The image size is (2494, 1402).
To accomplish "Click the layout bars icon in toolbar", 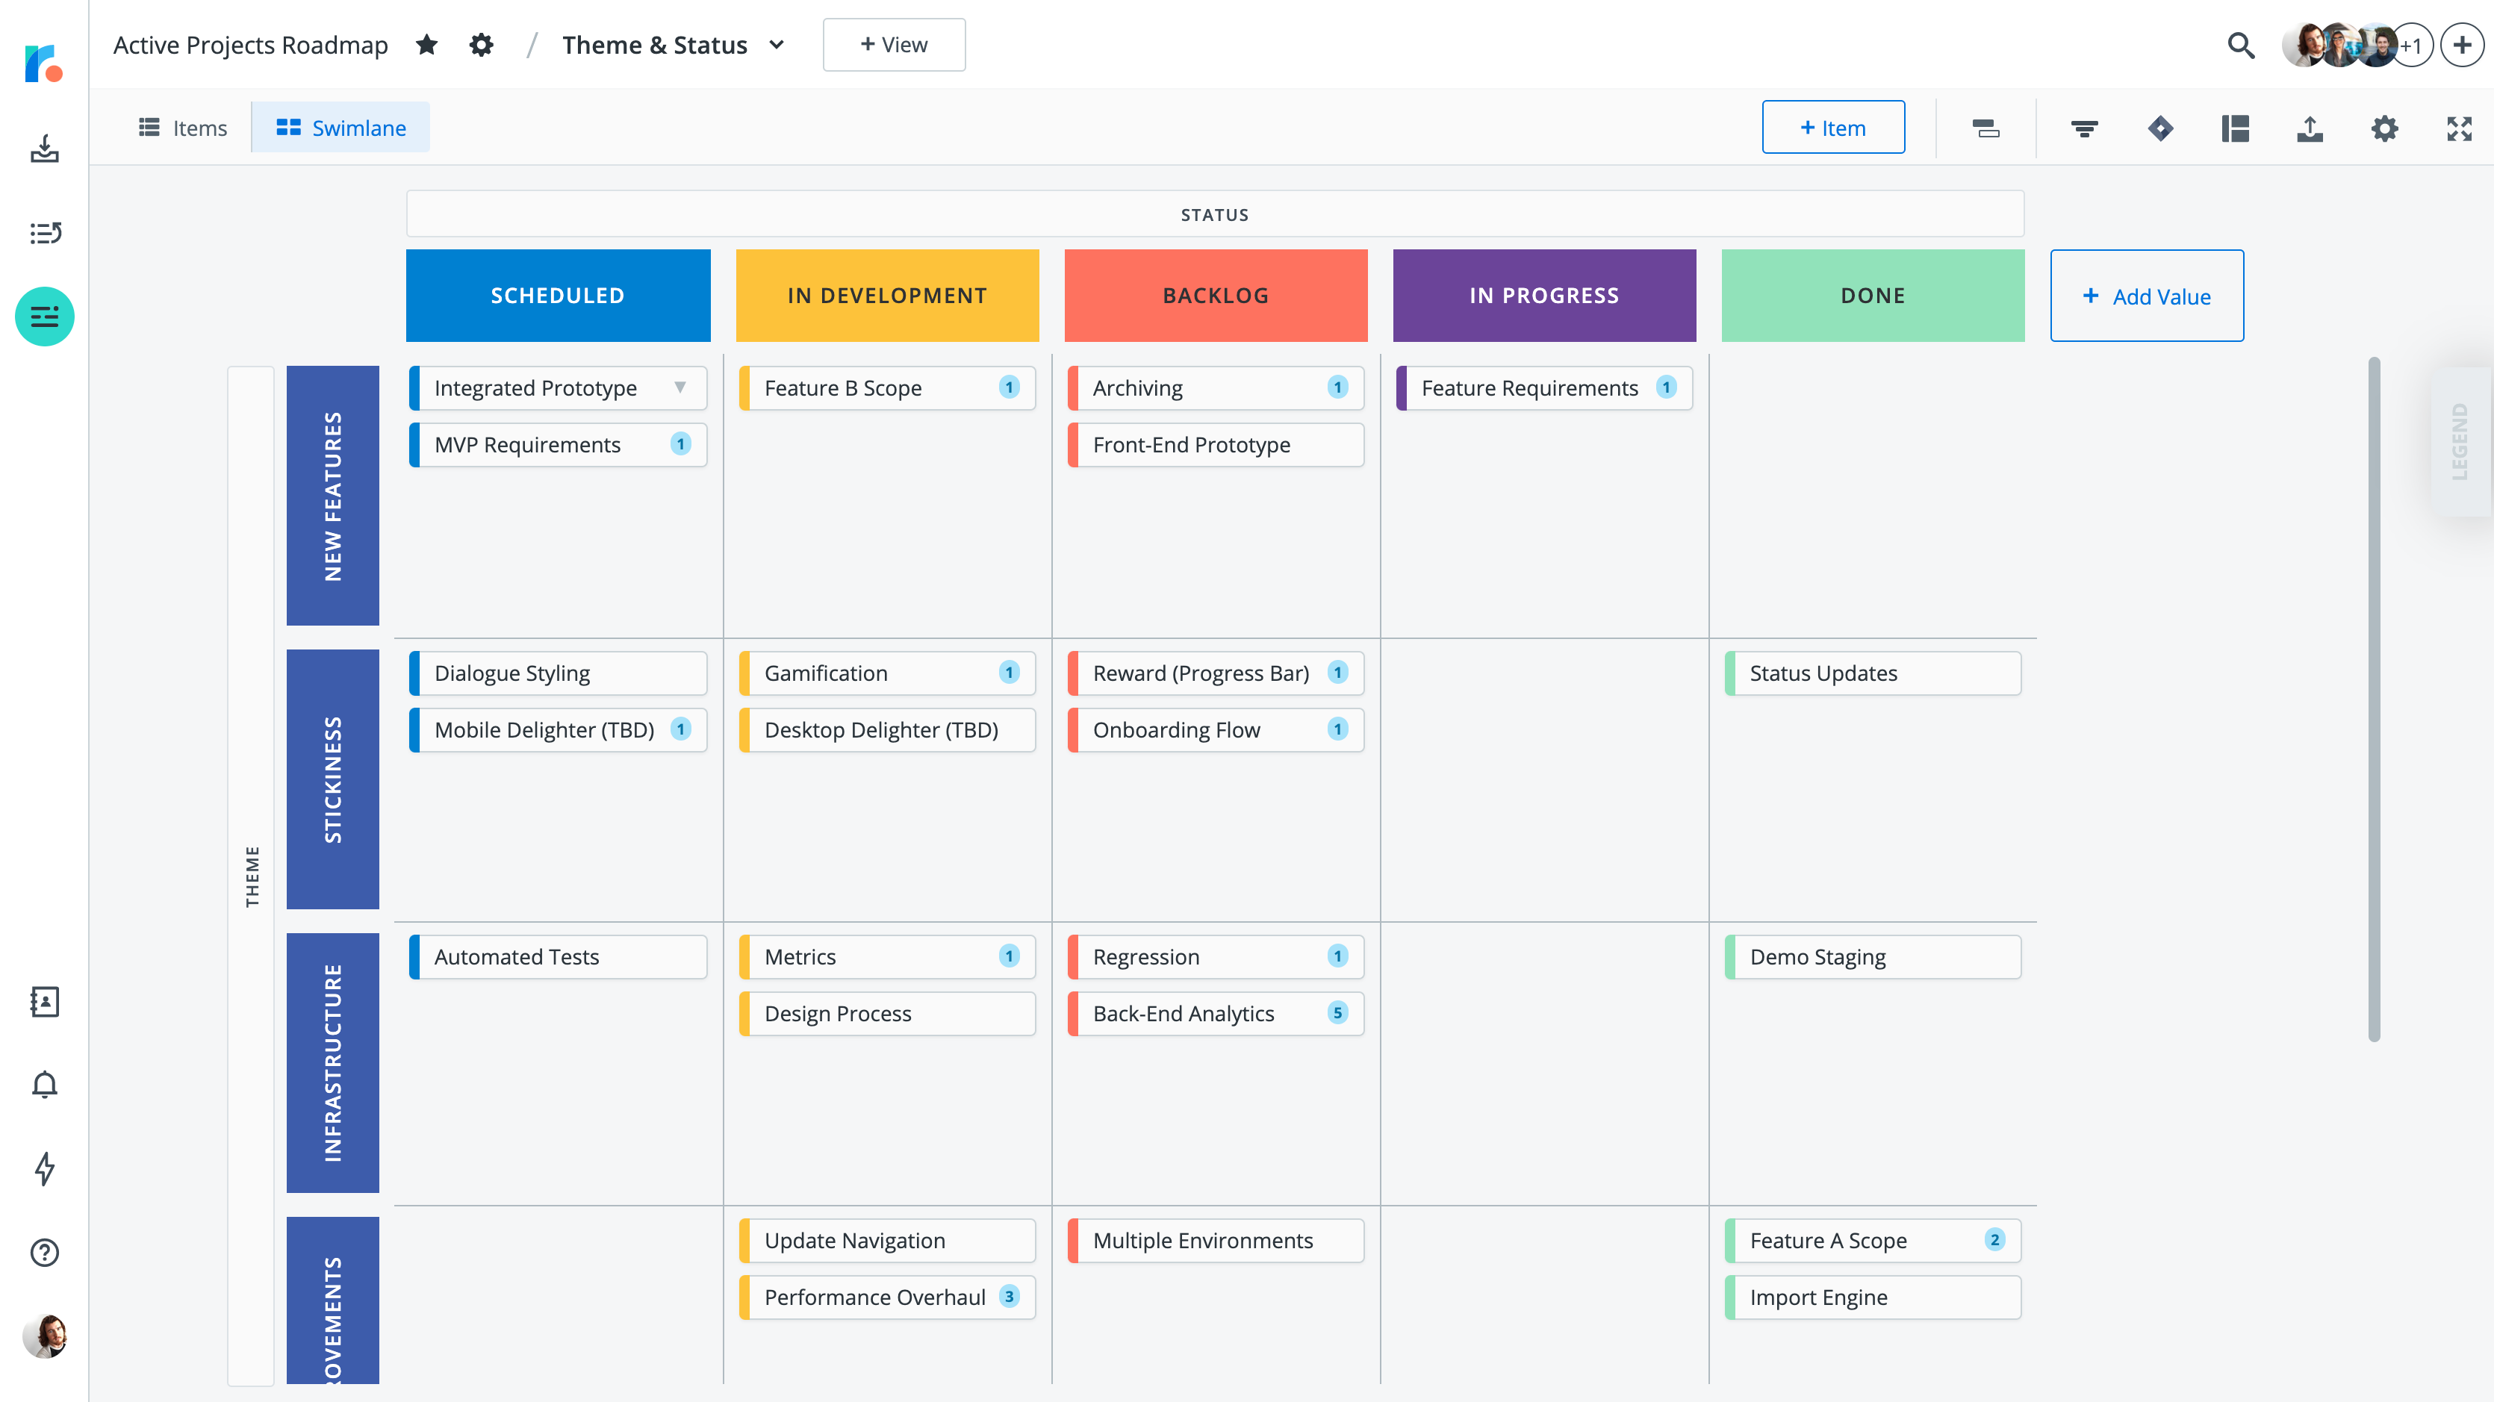I will pyautogui.click(x=1985, y=128).
